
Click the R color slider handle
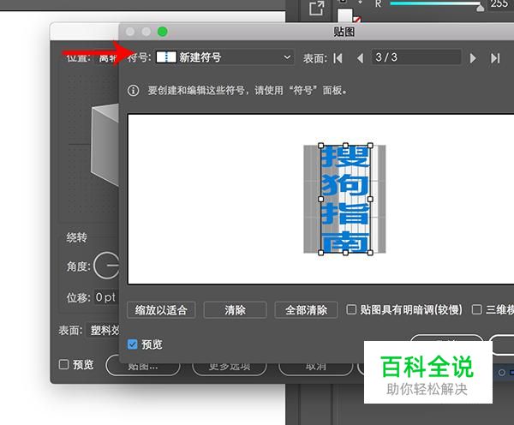pyautogui.click(x=481, y=7)
